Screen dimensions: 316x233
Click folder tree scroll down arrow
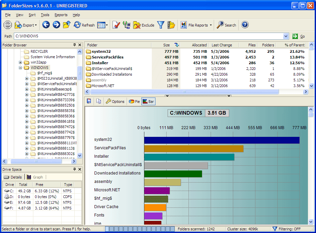coord(80,155)
